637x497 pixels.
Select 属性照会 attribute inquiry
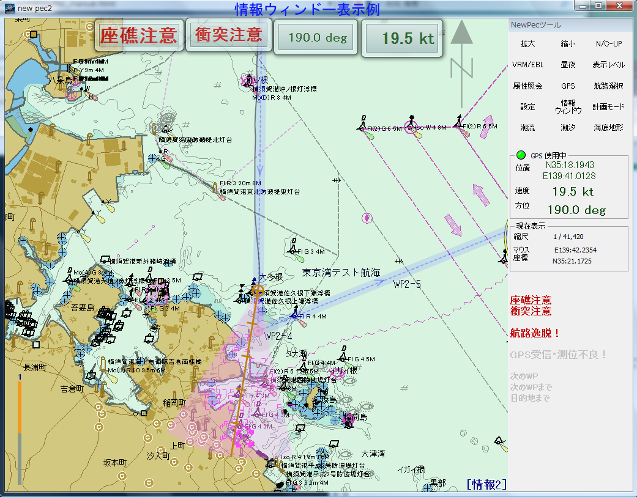(527, 86)
